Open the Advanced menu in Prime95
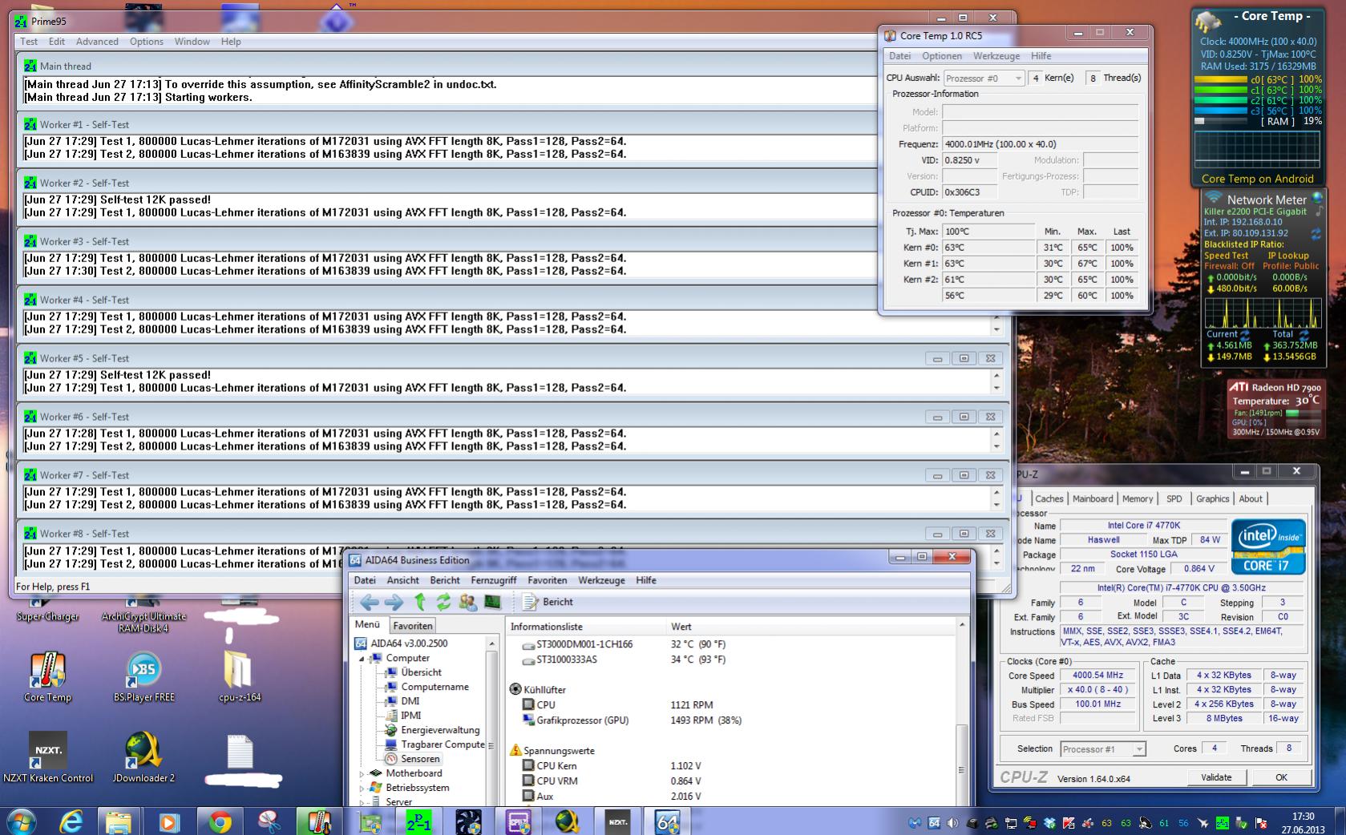 [x=97, y=42]
